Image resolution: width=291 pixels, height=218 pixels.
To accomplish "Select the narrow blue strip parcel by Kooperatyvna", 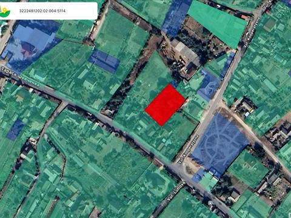I will click(227, 64).
